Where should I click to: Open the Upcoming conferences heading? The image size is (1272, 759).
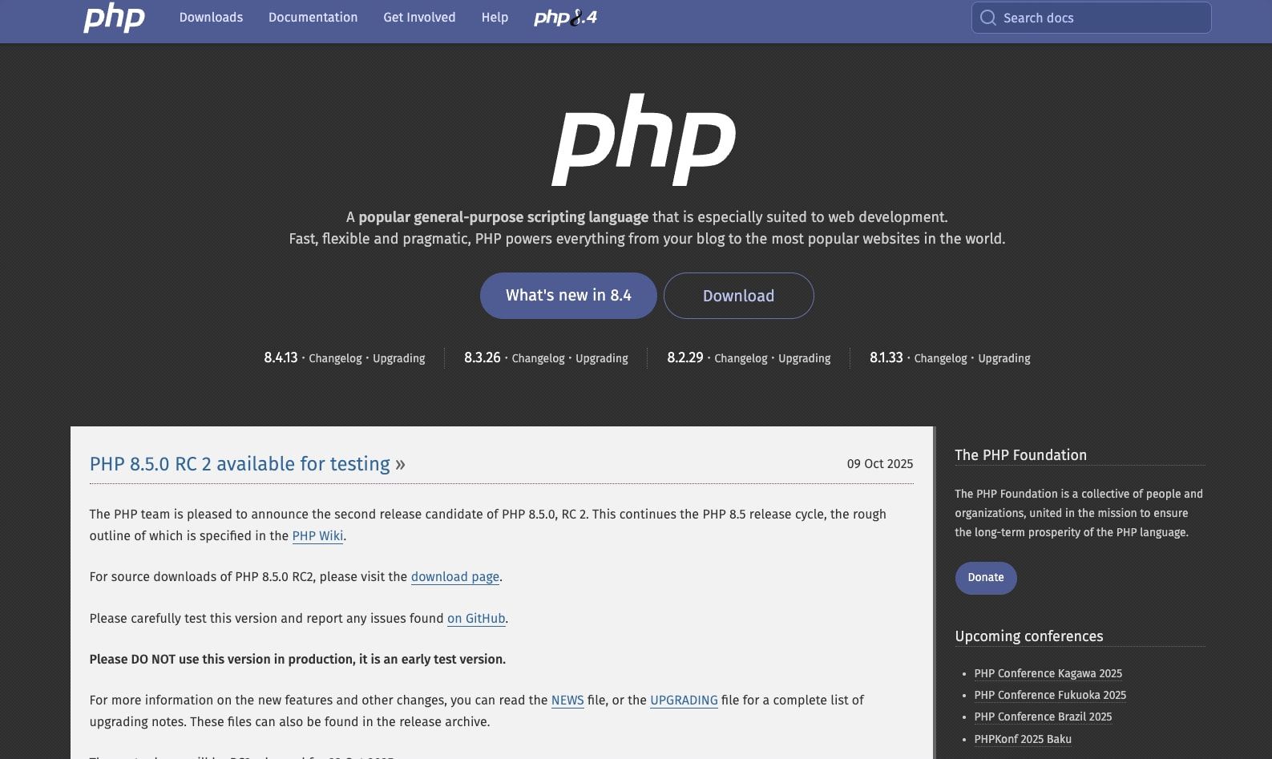(1028, 636)
